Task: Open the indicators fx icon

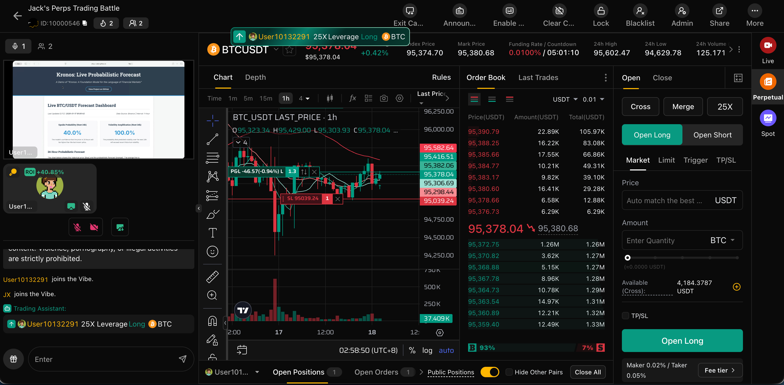Action: pos(353,98)
